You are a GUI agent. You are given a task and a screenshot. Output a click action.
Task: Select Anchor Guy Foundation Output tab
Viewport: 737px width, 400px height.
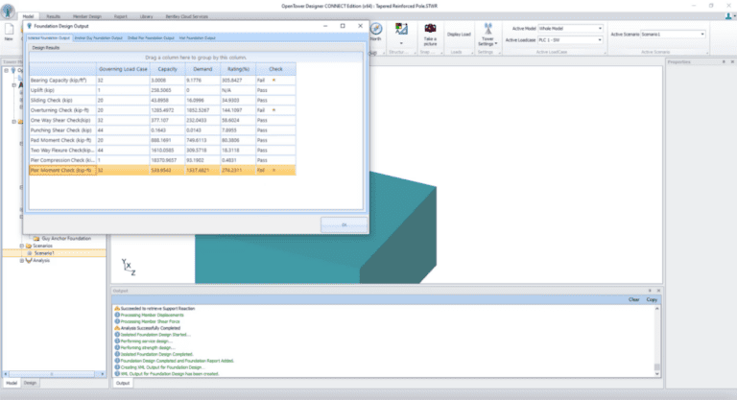[98, 38]
